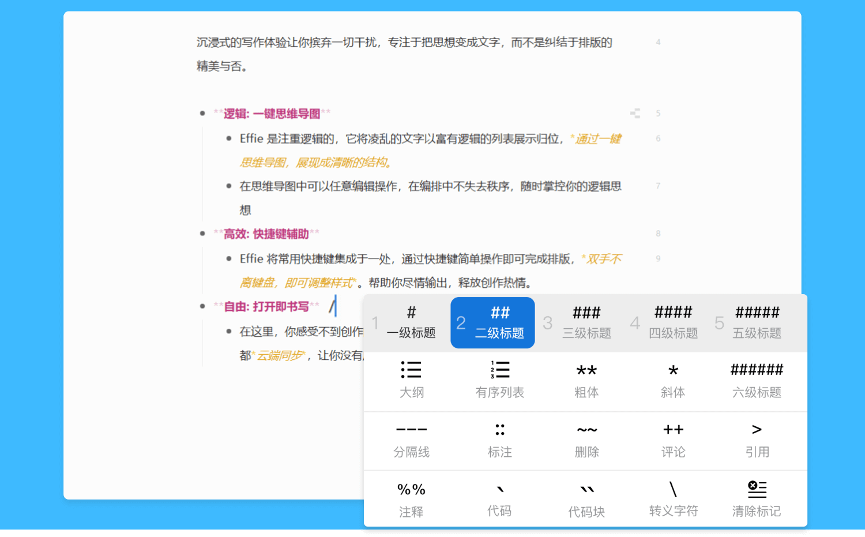Choose the 标注 highlight option

pos(499,441)
